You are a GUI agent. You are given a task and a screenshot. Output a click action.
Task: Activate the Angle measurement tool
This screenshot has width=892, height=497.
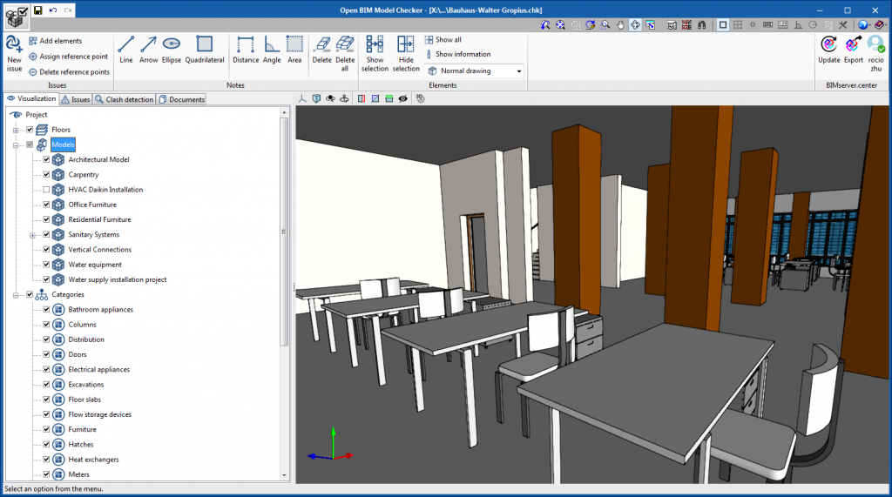pos(272,50)
